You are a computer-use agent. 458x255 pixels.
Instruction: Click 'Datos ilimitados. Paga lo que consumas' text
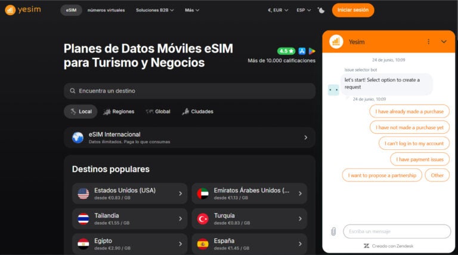tap(129, 142)
